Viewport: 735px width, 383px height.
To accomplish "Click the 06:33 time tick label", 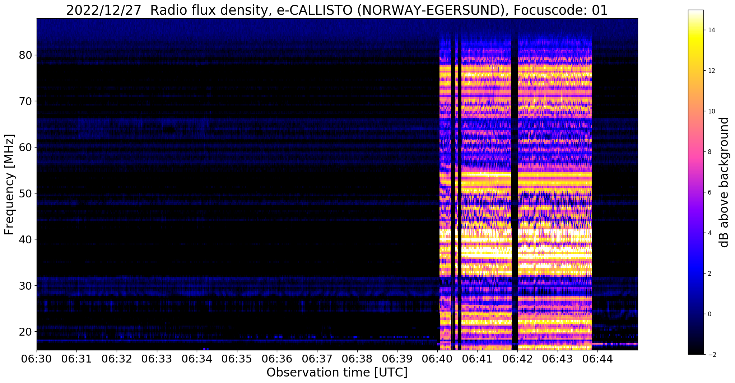I will 157,359.
